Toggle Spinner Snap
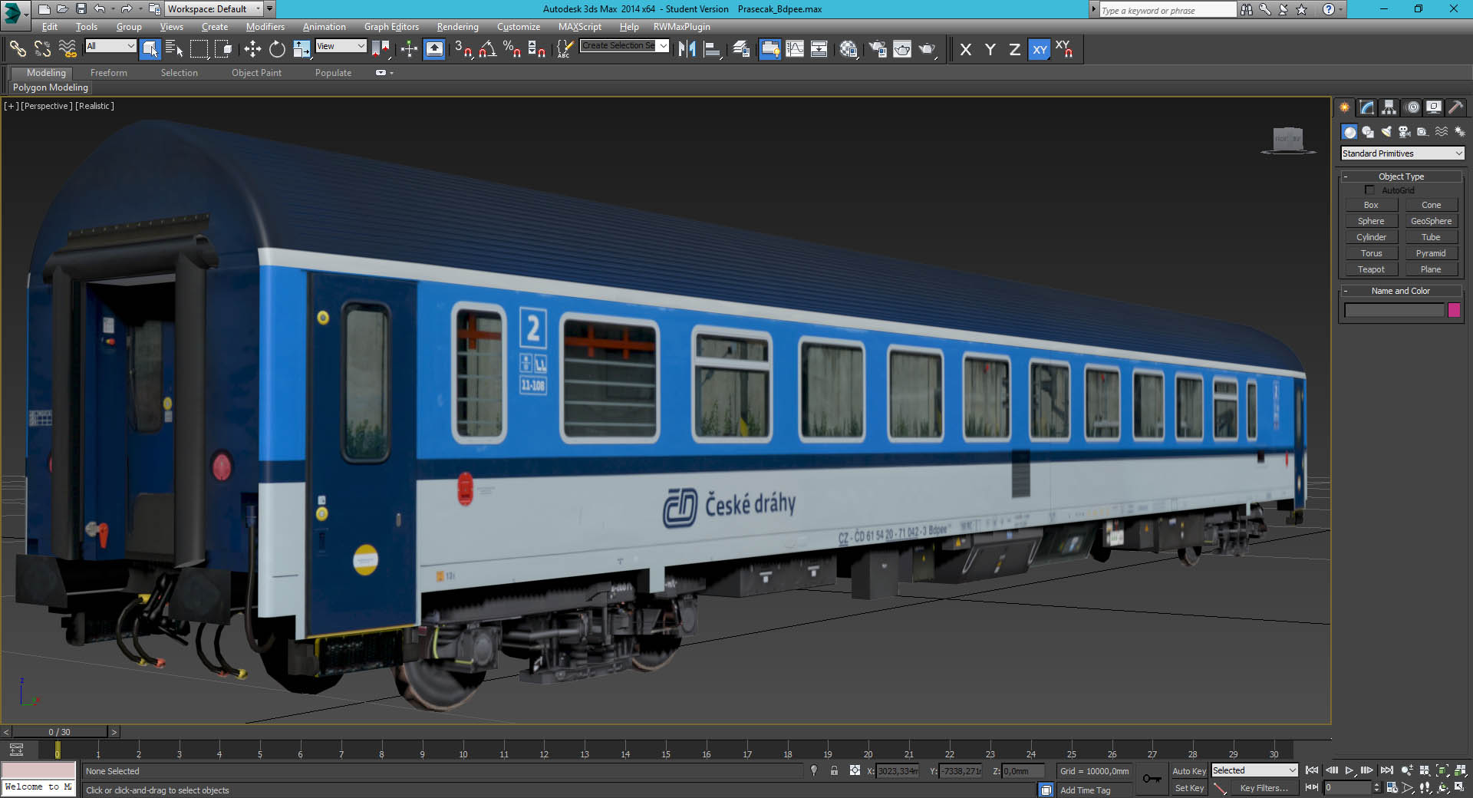The width and height of the screenshot is (1473, 798). [x=536, y=49]
